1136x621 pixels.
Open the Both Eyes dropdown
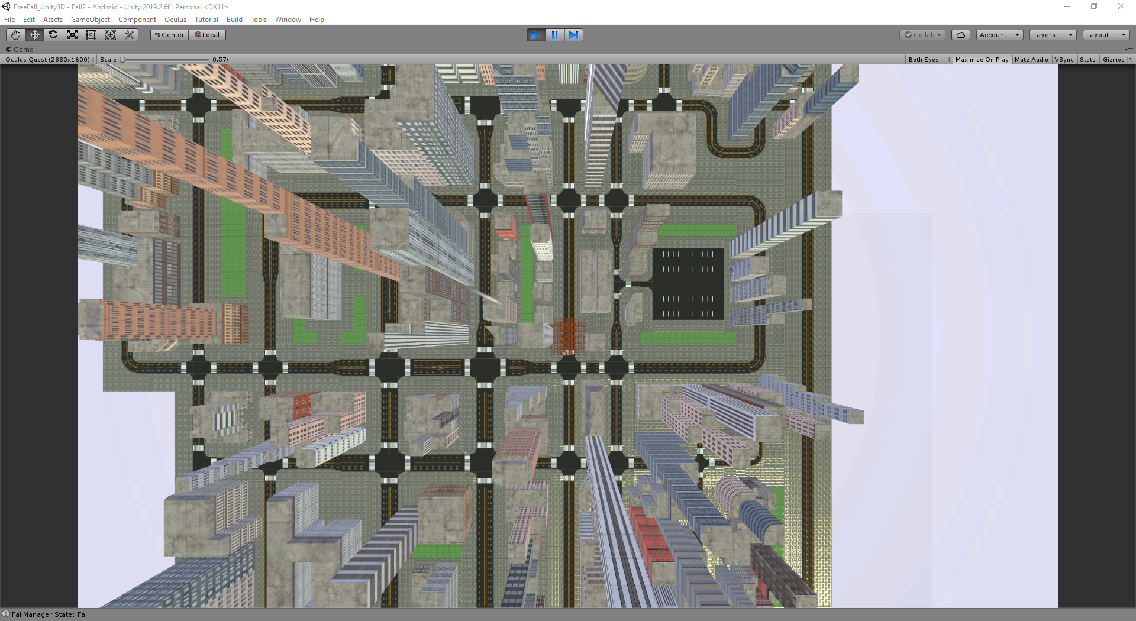[x=929, y=60]
